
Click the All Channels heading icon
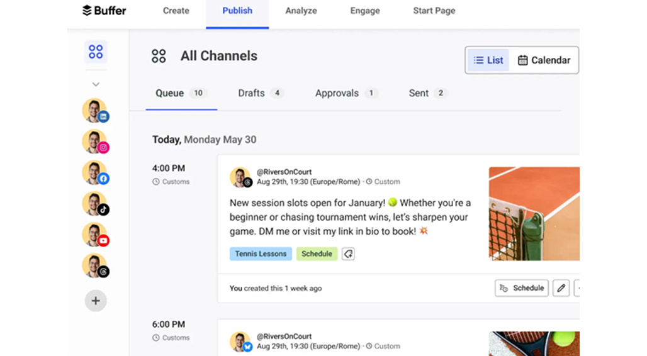click(159, 56)
